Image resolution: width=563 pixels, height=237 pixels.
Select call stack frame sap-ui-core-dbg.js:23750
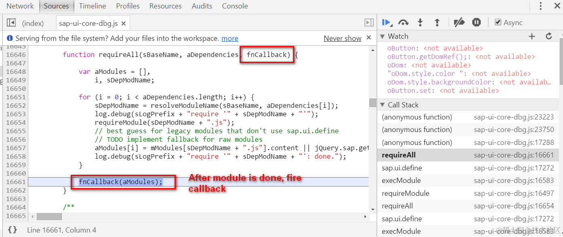[x=468, y=130]
